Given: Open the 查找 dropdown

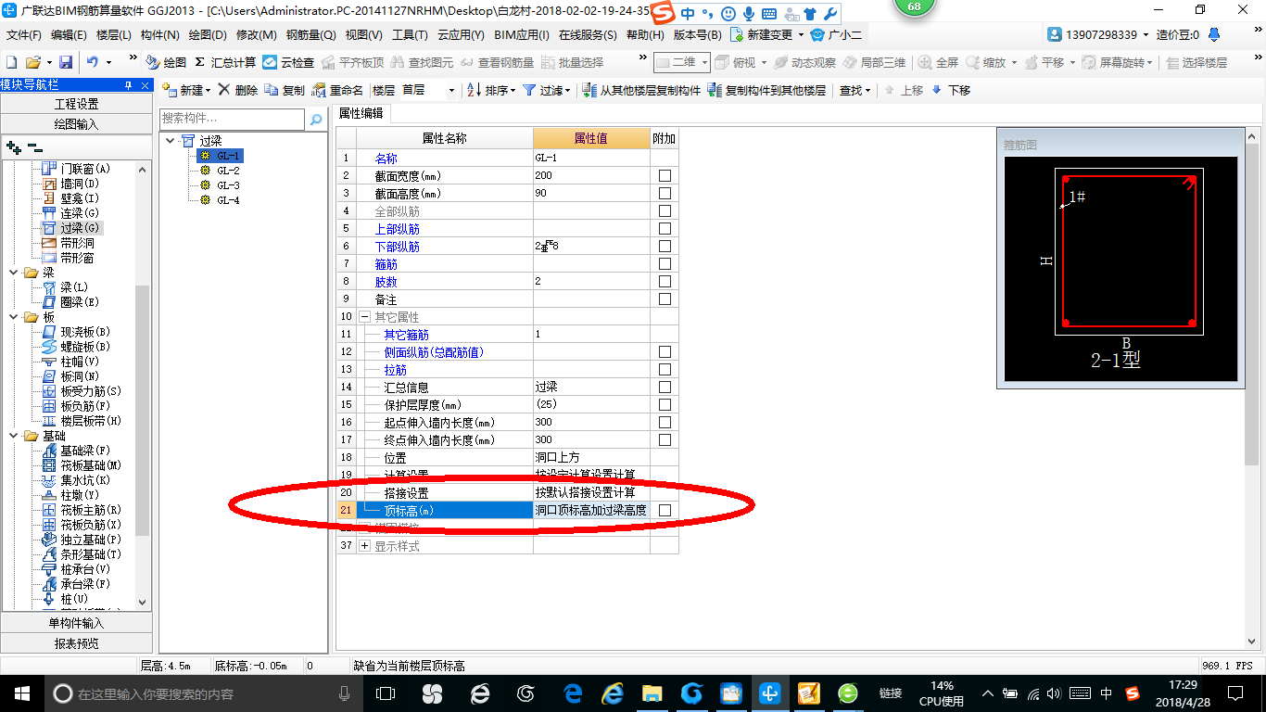Looking at the screenshot, I should coord(854,90).
